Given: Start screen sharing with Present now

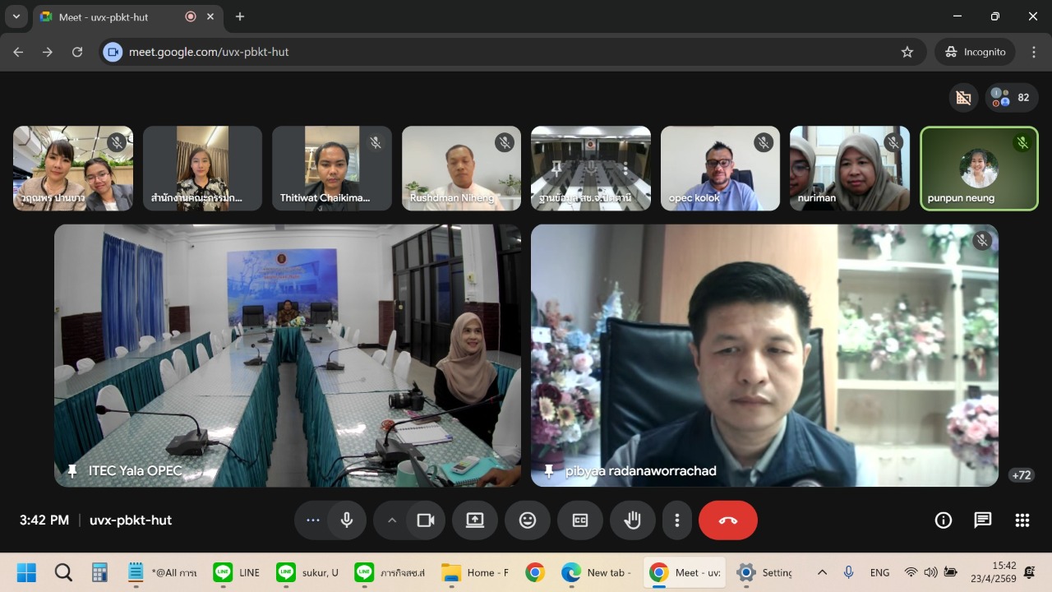Looking at the screenshot, I should point(475,520).
